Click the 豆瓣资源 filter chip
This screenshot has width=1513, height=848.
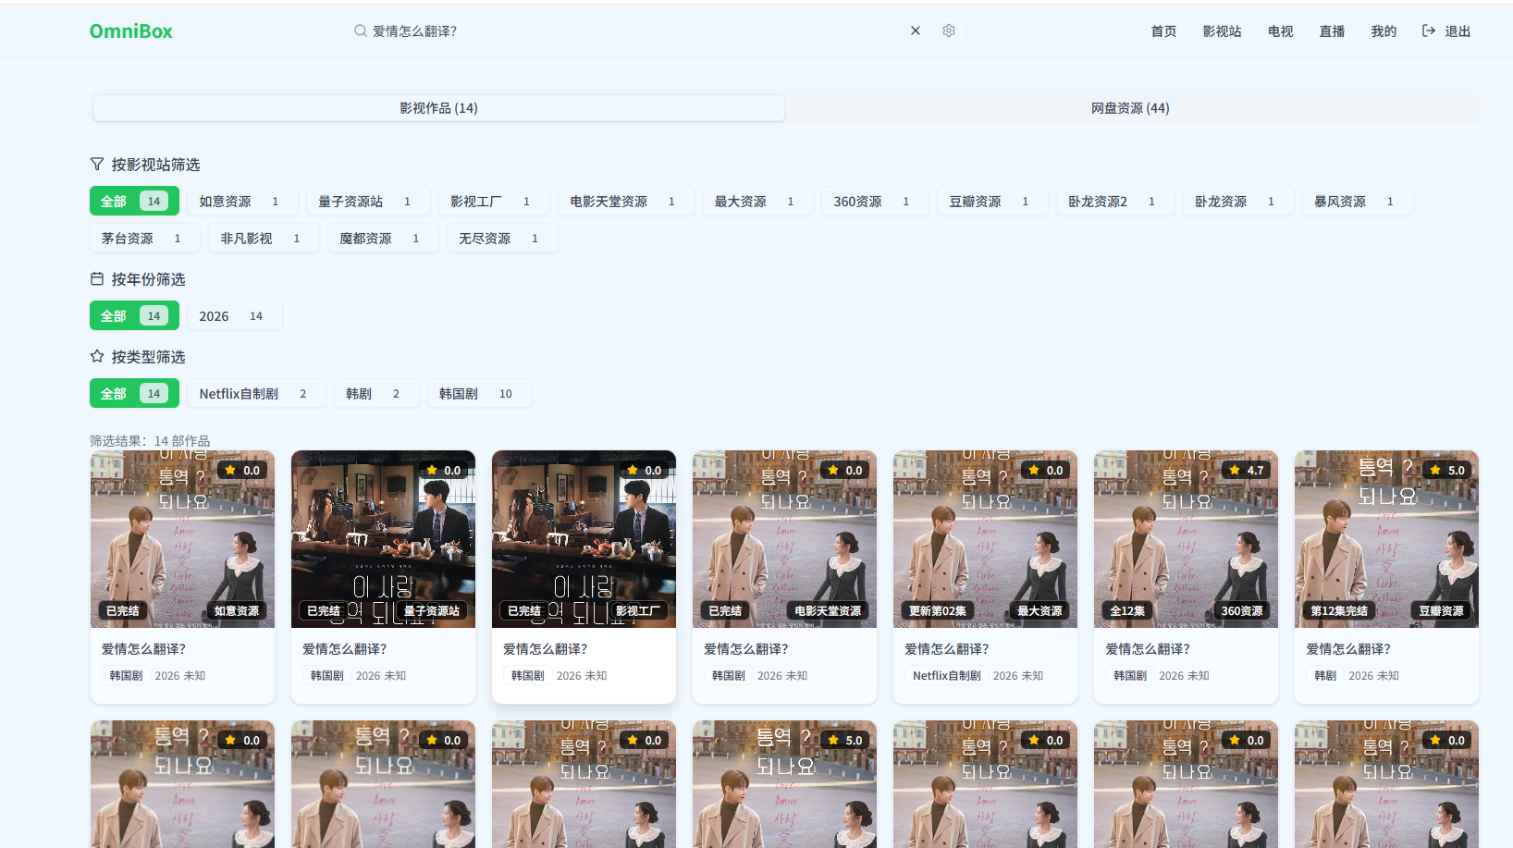point(991,201)
